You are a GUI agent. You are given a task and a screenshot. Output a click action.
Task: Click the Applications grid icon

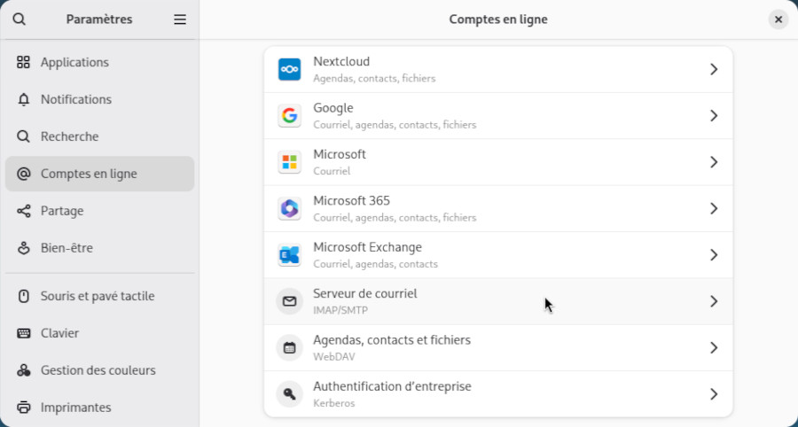coord(23,62)
